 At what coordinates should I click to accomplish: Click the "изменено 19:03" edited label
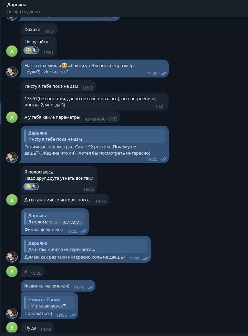tap(101, 118)
